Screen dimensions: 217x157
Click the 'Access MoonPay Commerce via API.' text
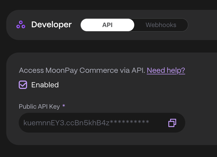click(x=82, y=70)
